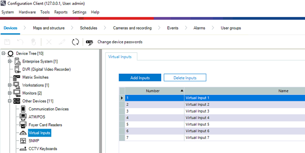Switch to the Devices tab

click(10, 28)
